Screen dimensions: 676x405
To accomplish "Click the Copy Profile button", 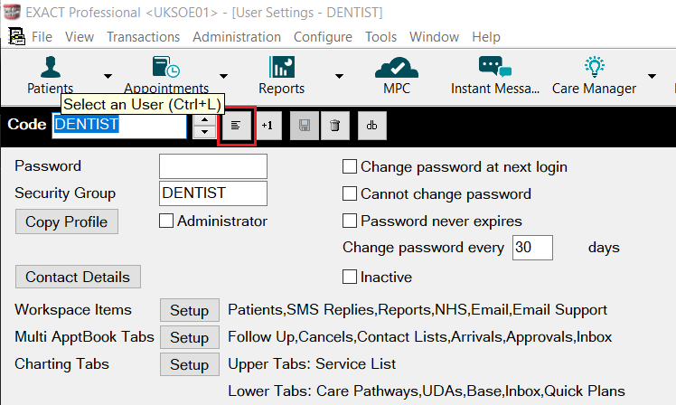I will [x=67, y=221].
